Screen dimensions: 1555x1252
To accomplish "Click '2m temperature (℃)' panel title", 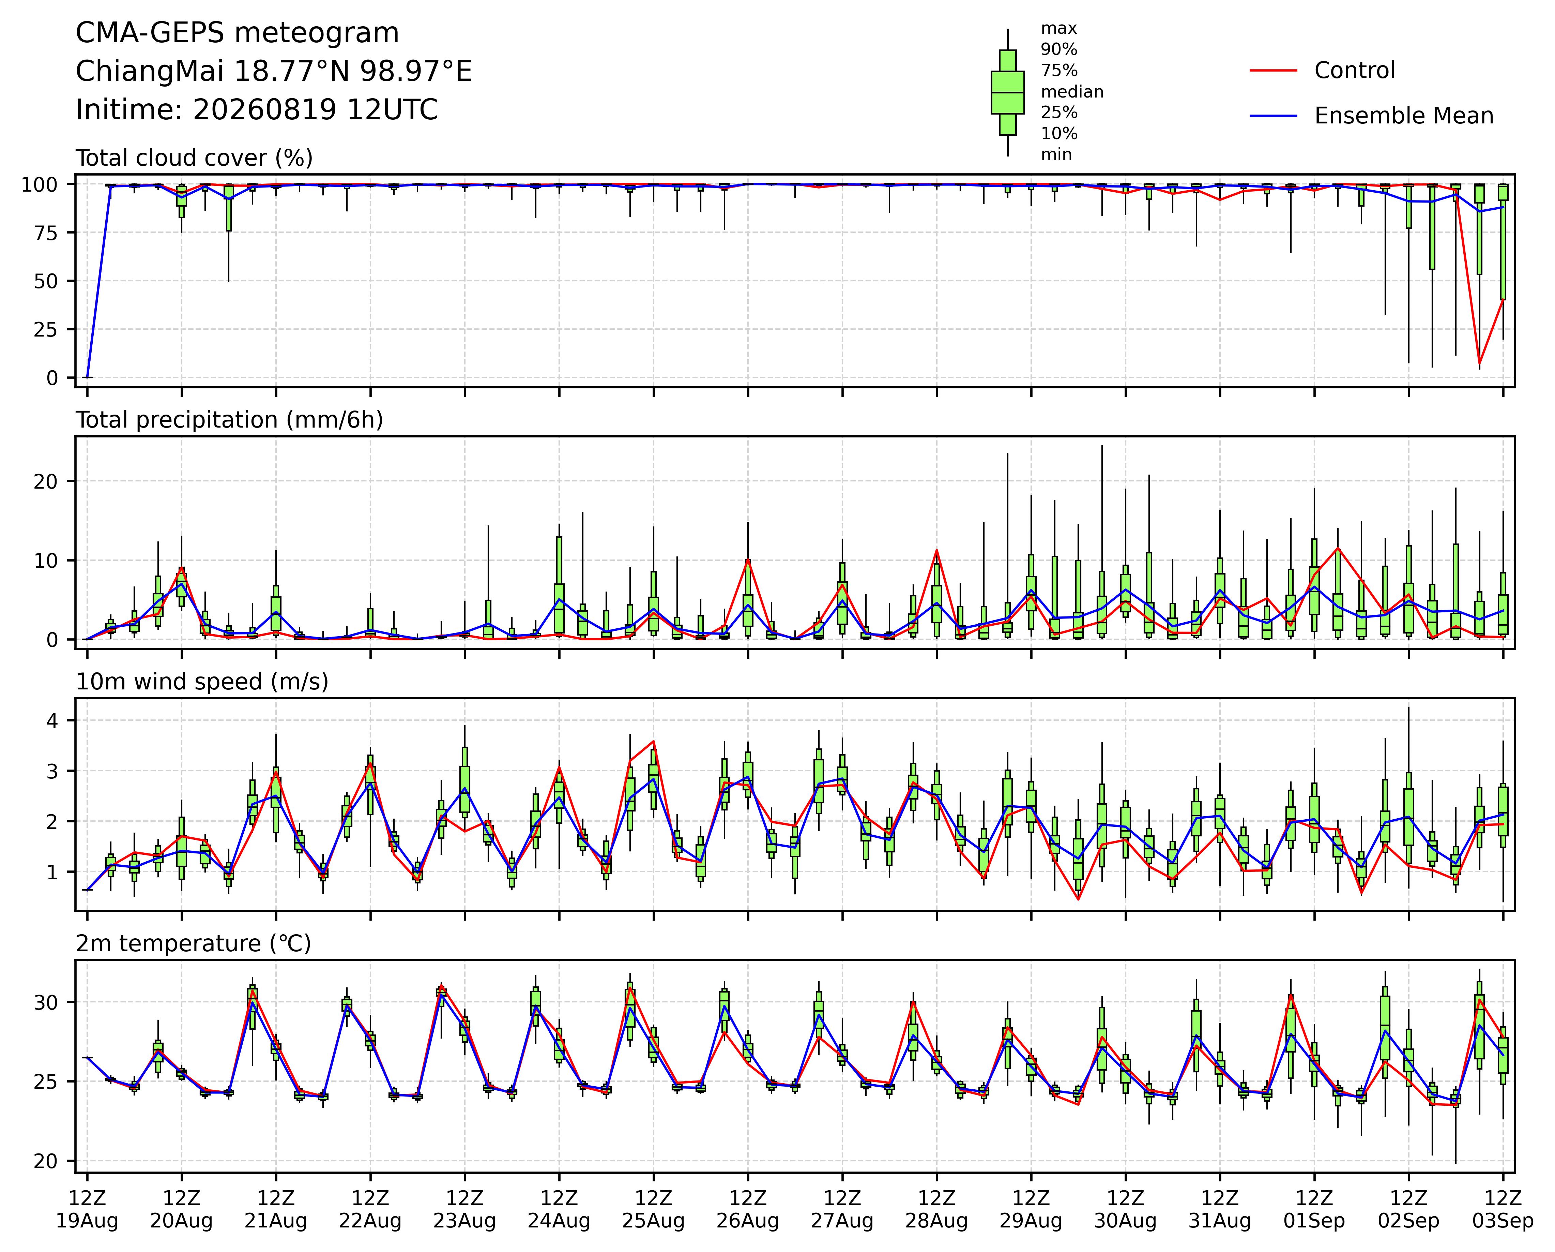I will 193,944.
